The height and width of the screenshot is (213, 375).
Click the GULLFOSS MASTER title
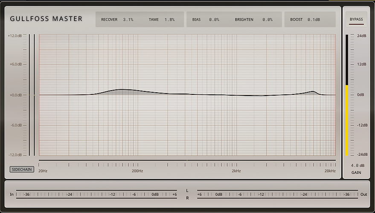(46, 19)
